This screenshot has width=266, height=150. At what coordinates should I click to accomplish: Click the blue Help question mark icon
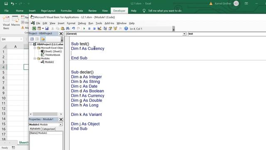[x=126, y=29]
